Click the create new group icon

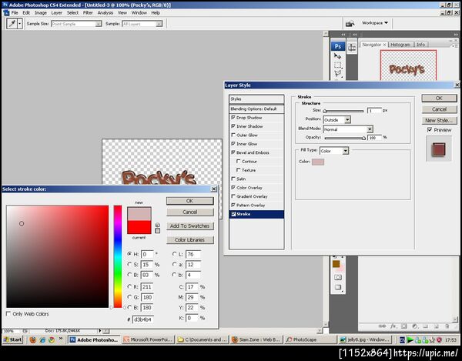pos(426,326)
